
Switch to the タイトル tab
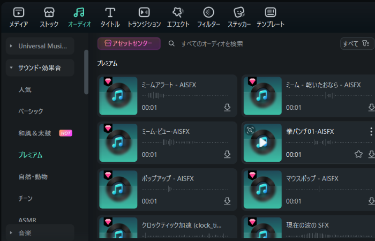click(x=110, y=17)
